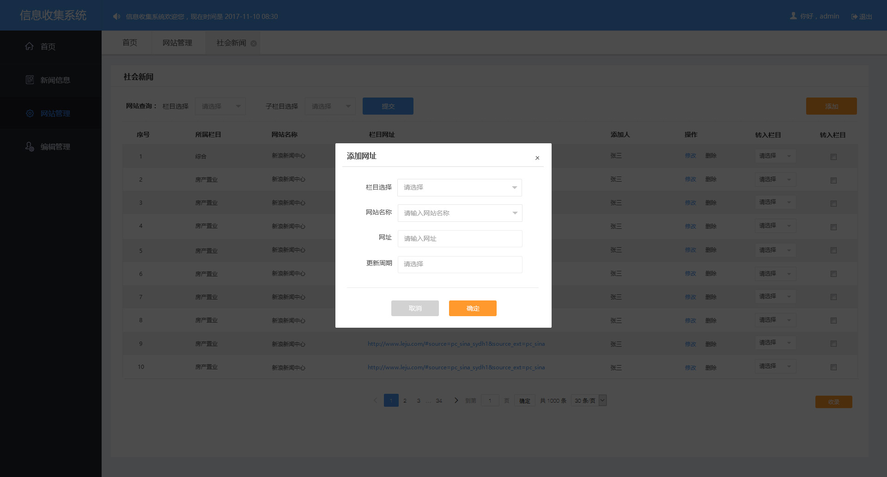Click 修改 link in row 1
The width and height of the screenshot is (887, 477).
pos(691,156)
